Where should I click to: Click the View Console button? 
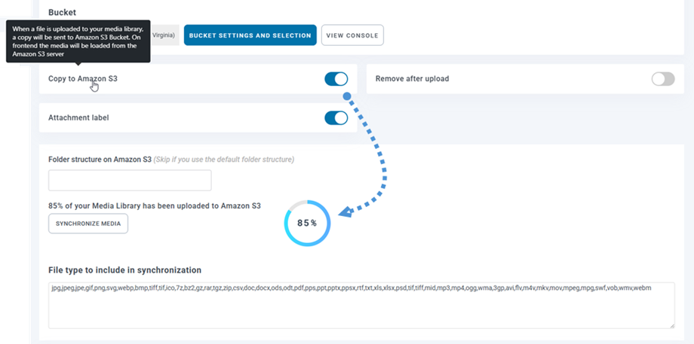[x=352, y=35]
